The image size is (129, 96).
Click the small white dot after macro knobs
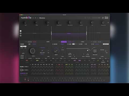click(x=108, y=22)
